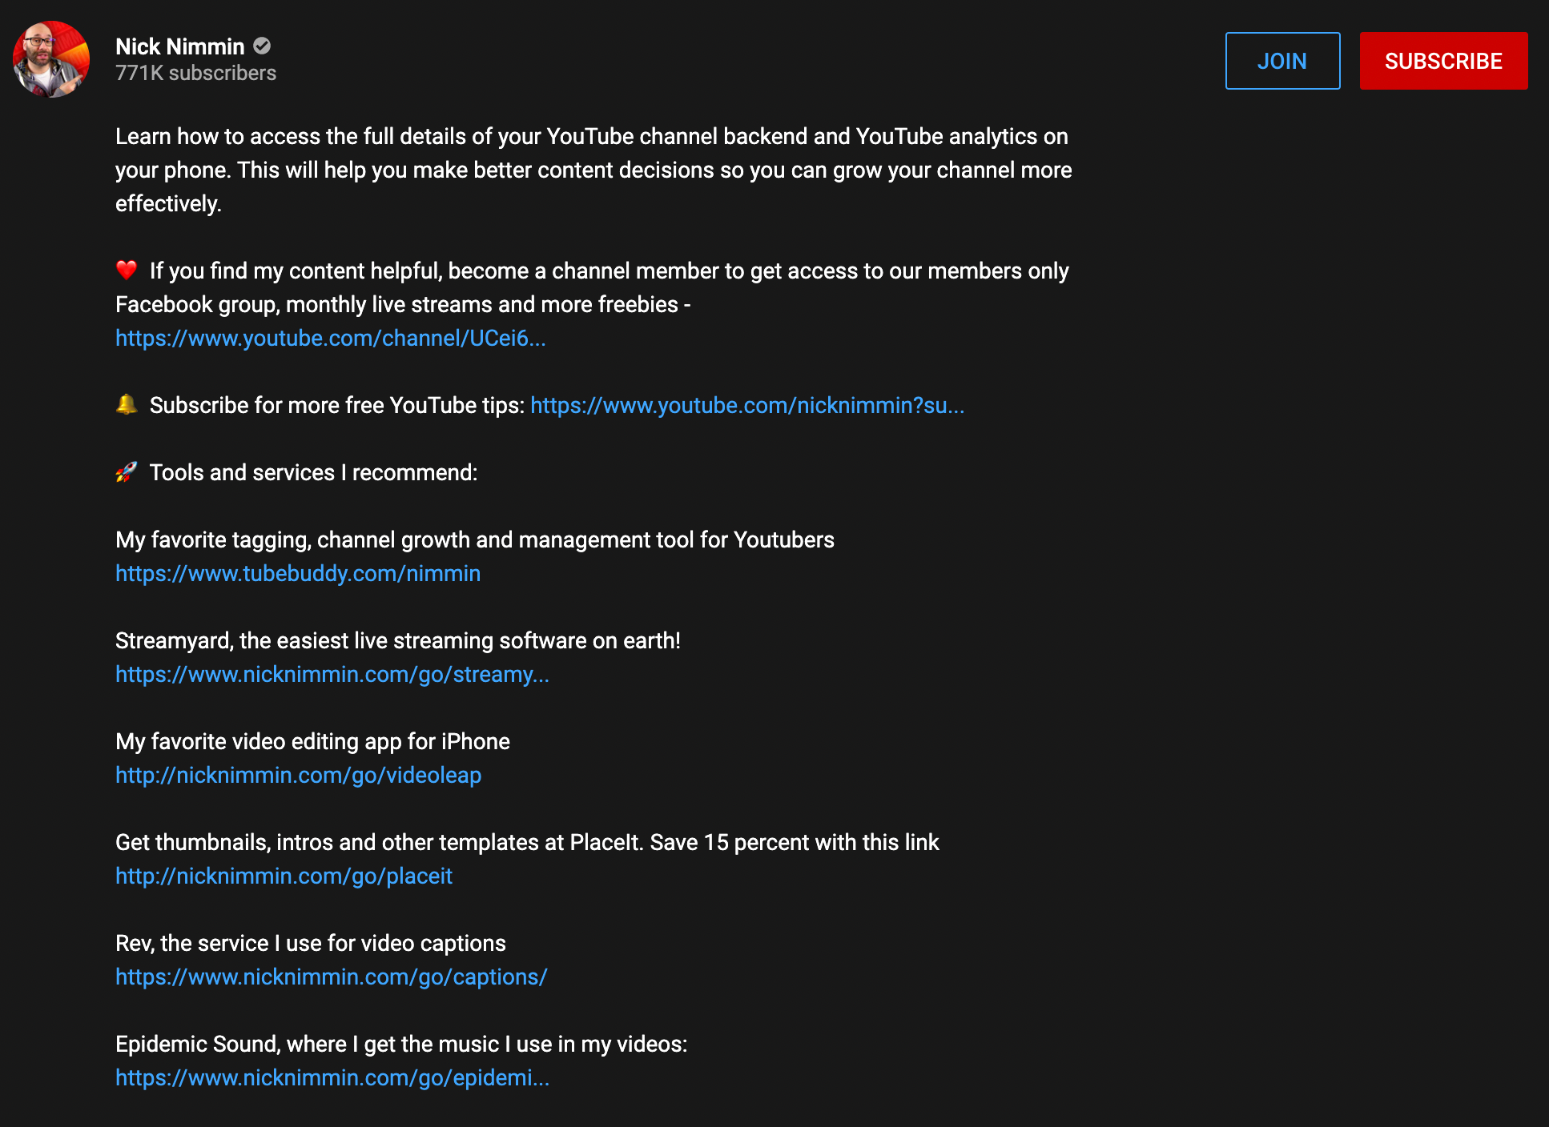Open the Rev captions link
The width and height of the screenshot is (1549, 1127).
pos(331,977)
